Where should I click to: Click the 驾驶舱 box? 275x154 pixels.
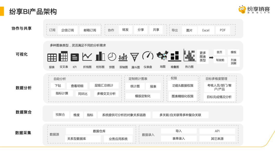point(220,60)
